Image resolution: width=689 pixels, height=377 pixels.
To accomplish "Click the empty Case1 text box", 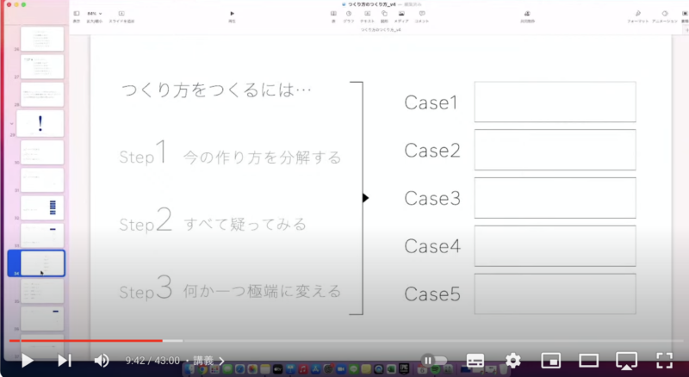I will [555, 102].
